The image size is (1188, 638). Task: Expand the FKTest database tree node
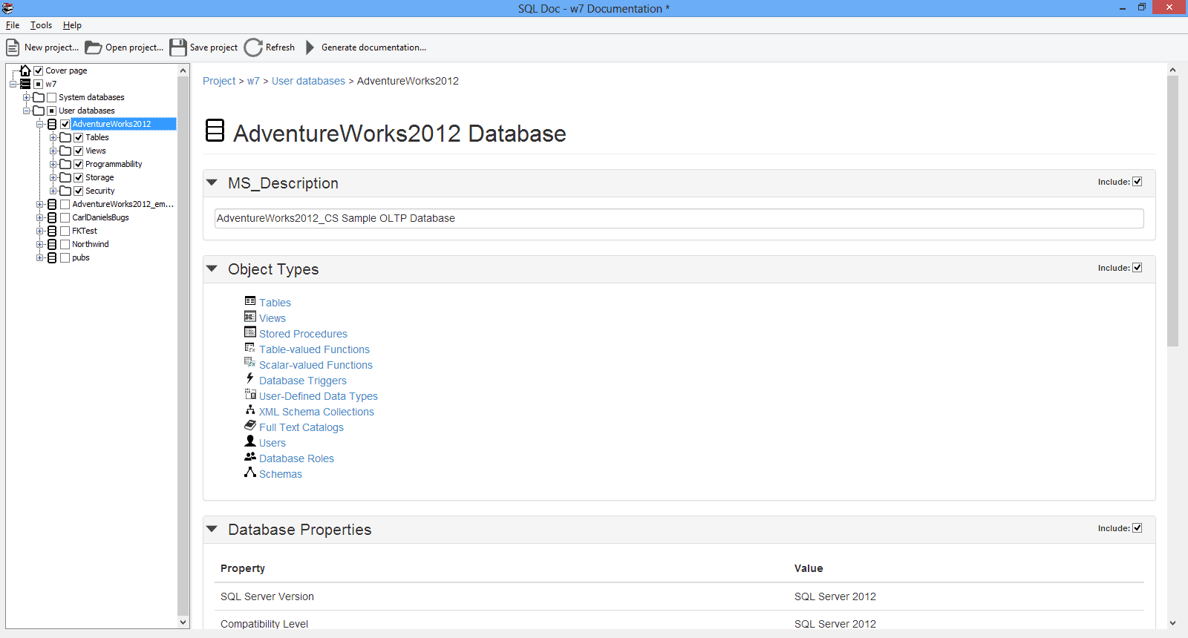click(39, 231)
